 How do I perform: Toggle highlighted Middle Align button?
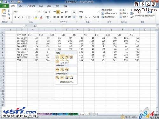[x=58, y=12]
